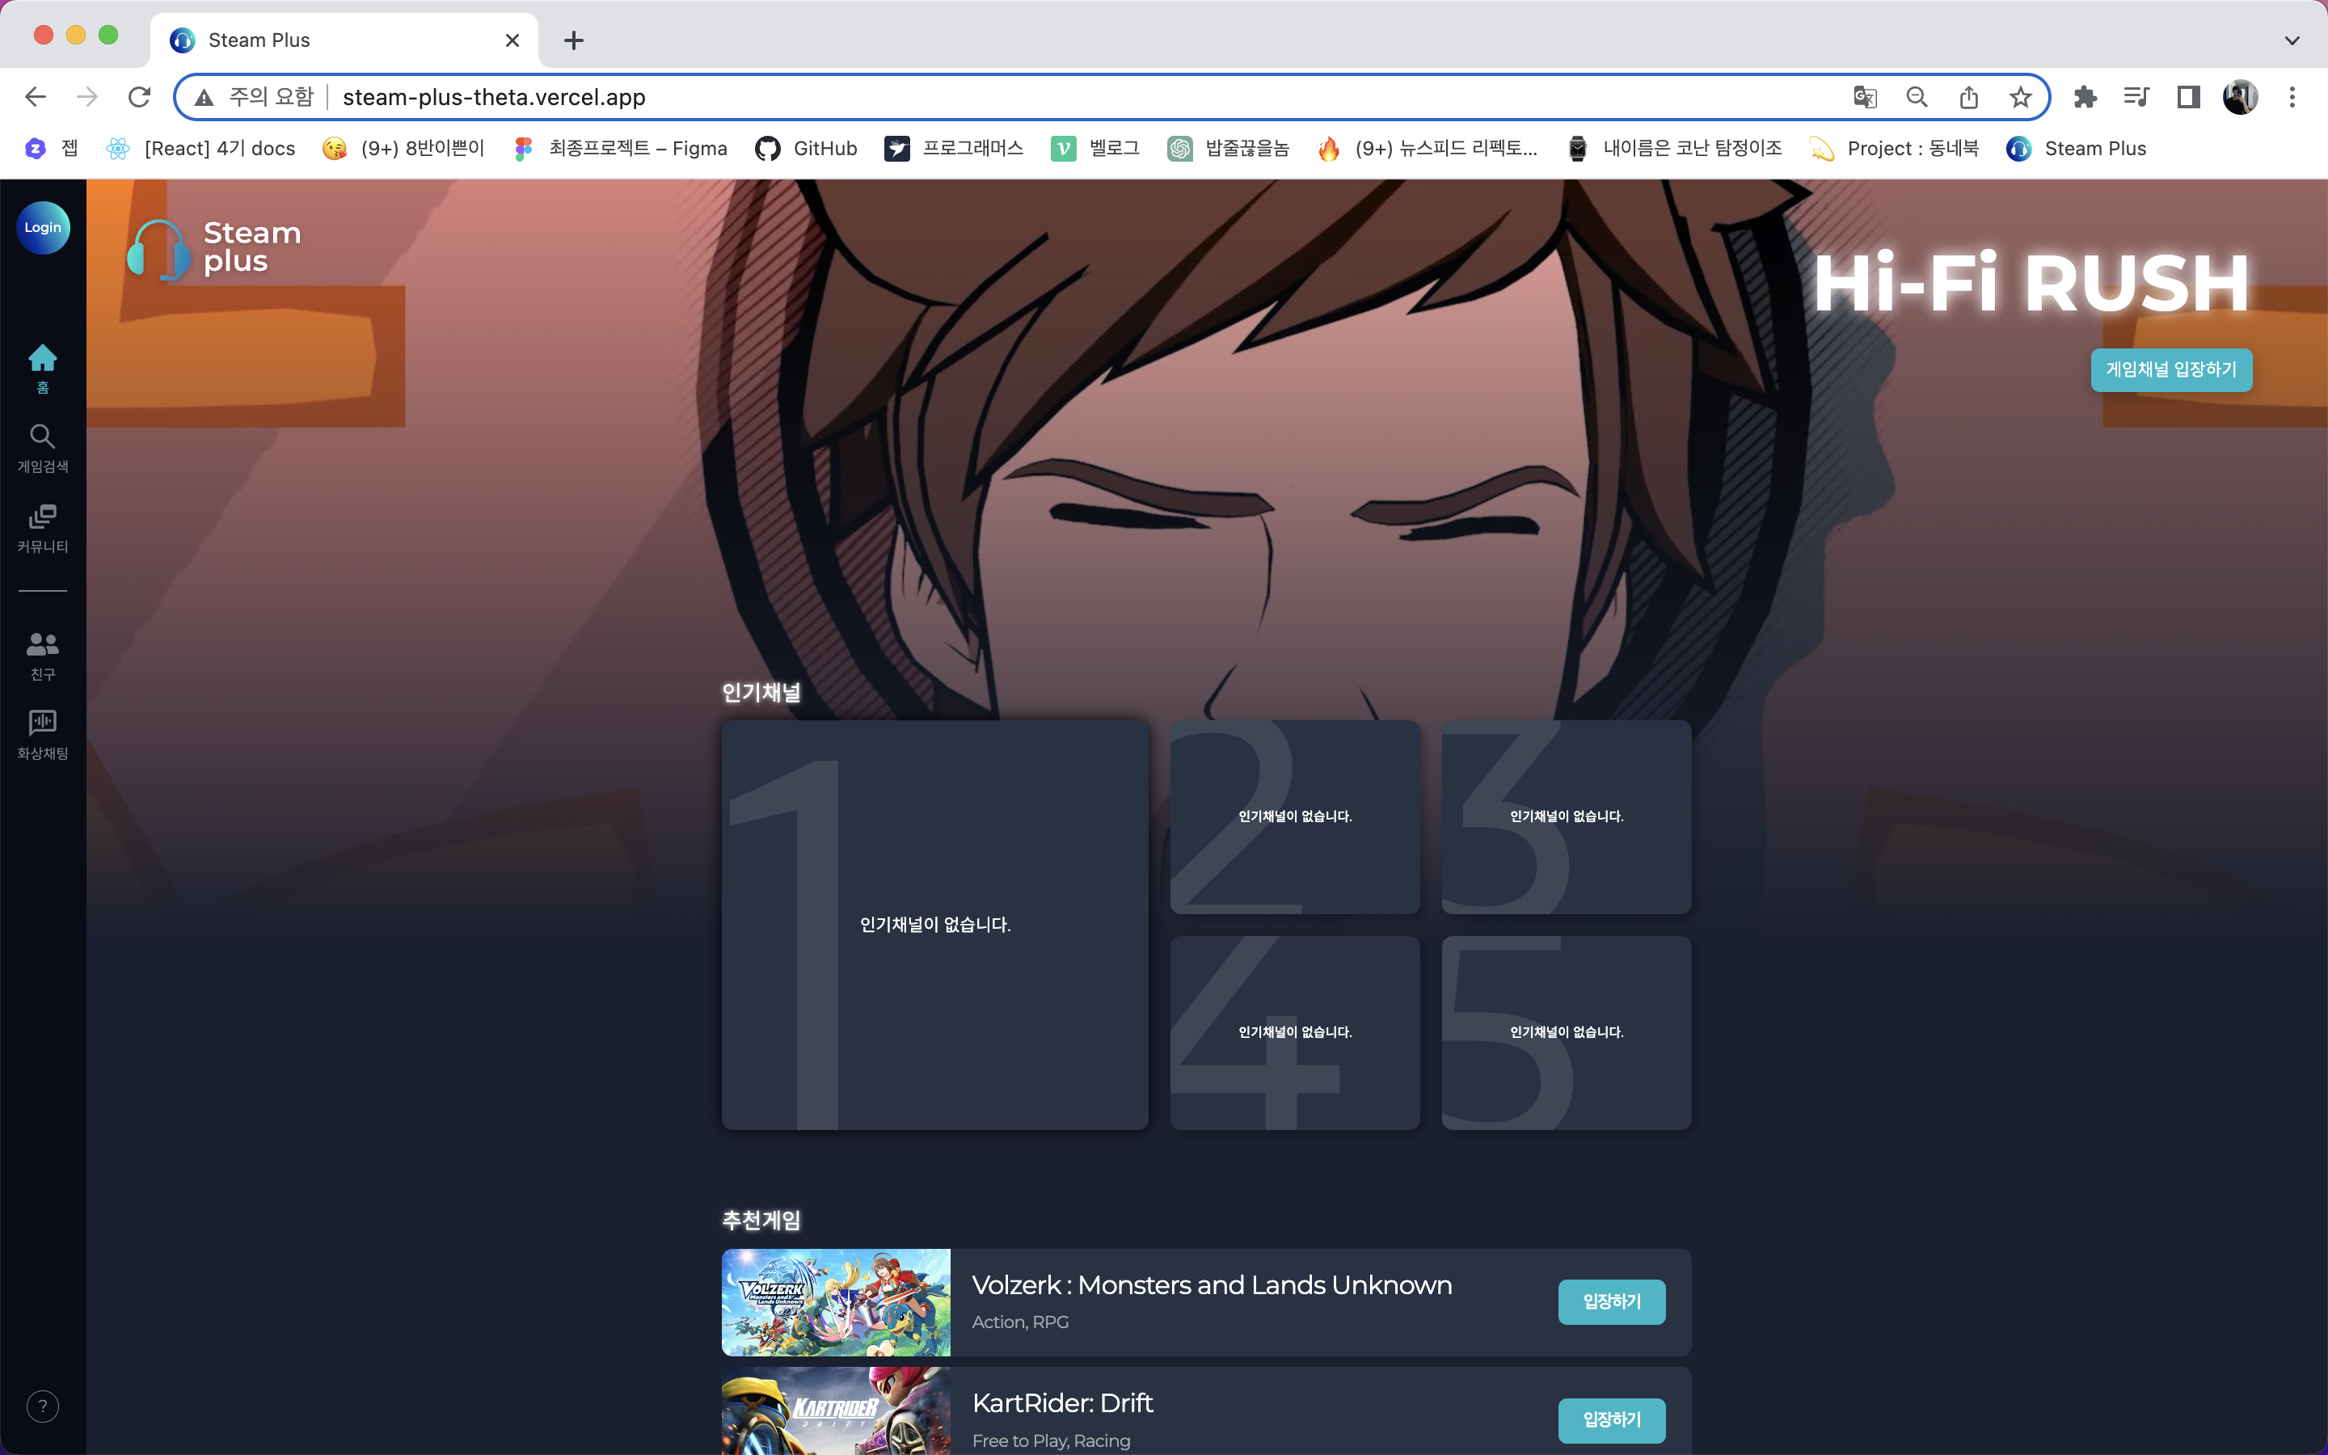This screenshot has width=2328, height=1455.
Task: Switch to the Steam Plus tab
Action: click(258, 40)
